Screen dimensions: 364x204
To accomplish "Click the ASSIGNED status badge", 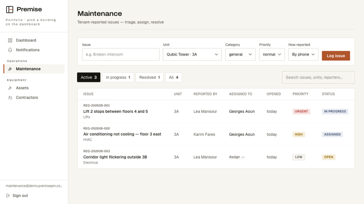I will [x=332, y=134].
